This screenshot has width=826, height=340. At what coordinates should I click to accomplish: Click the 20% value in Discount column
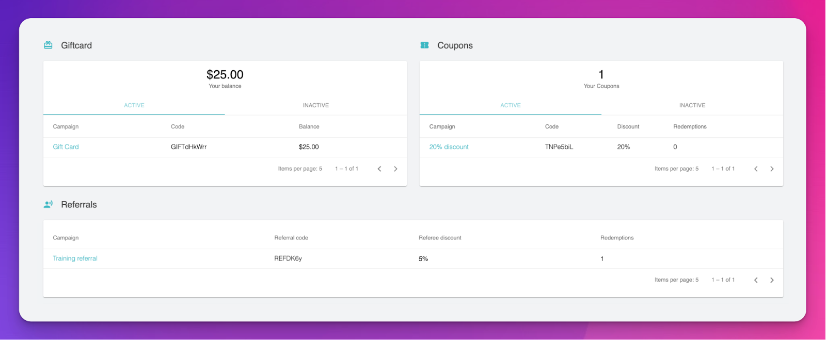(x=624, y=147)
